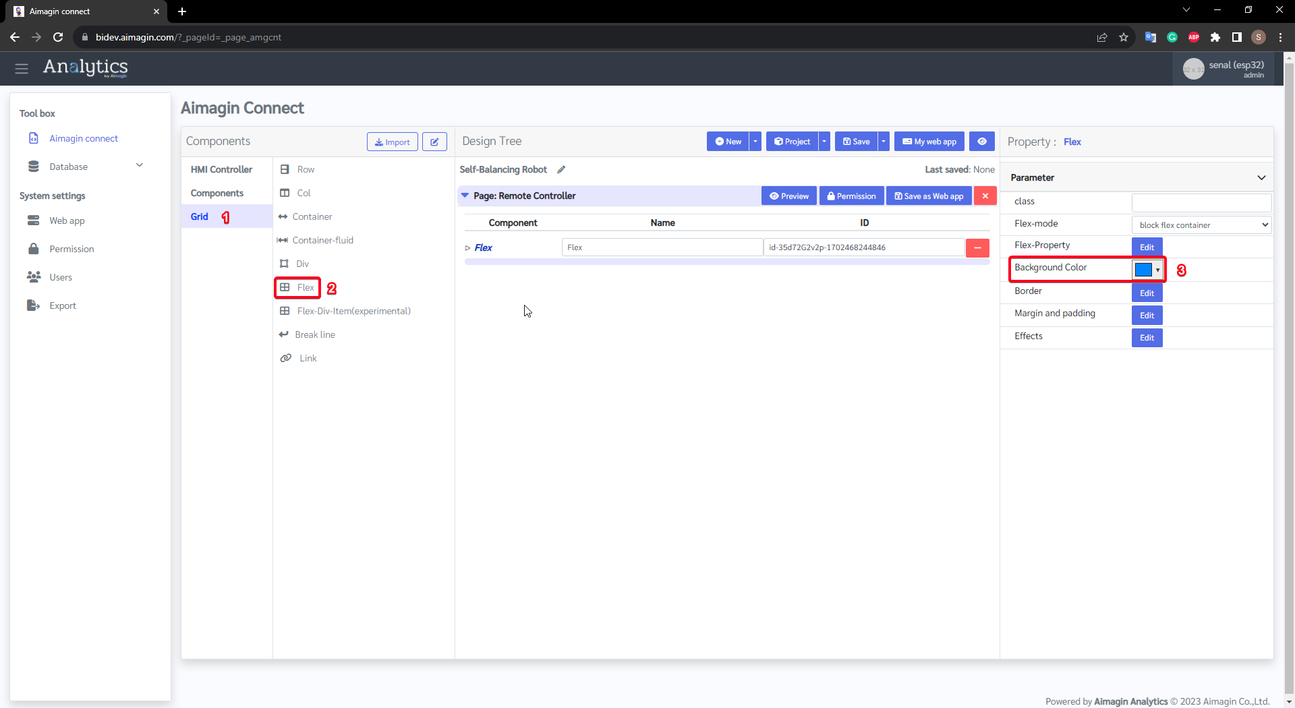Image resolution: width=1295 pixels, height=708 pixels.
Task: Click the Permission lock icon in sidebar
Action: click(33, 249)
